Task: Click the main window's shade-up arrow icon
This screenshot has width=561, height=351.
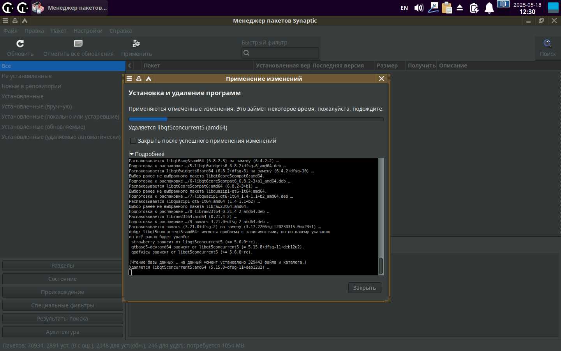Action: 25,21
